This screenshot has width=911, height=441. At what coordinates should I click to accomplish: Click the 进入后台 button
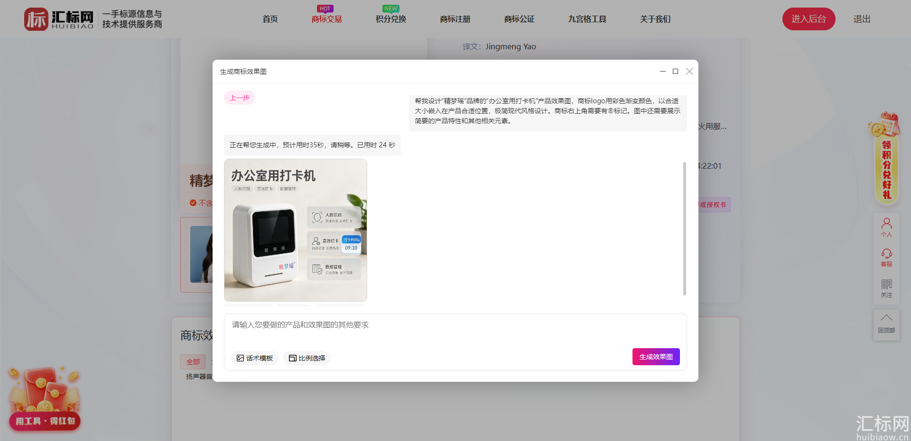pos(809,19)
